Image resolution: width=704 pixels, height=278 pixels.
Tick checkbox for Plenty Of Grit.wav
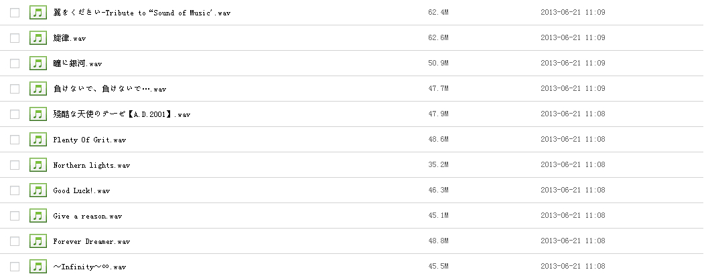point(15,140)
